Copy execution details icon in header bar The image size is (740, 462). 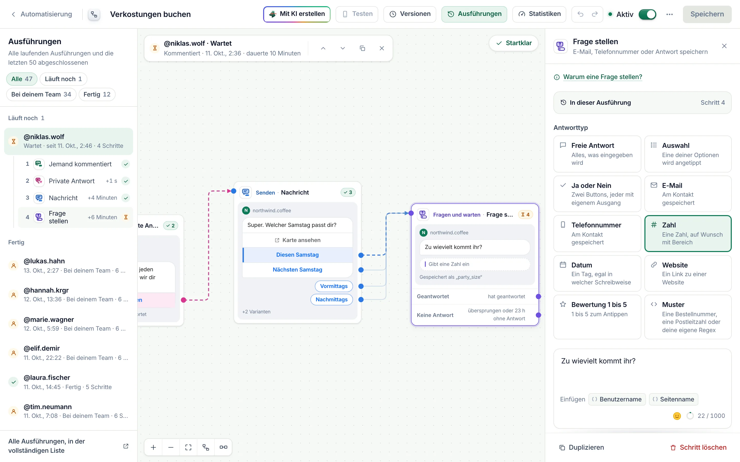(362, 48)
